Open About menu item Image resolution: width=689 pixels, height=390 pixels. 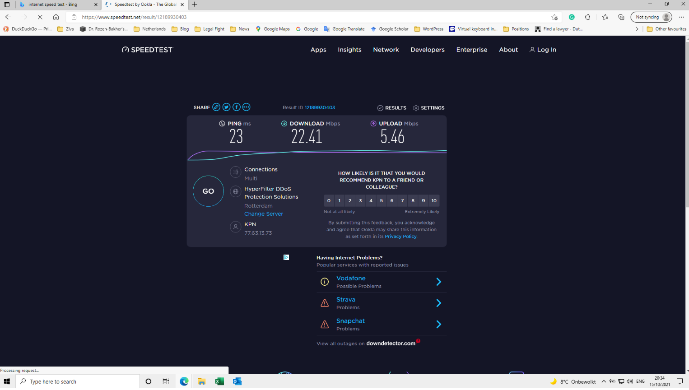pyautogui.click(x=508, y=50)
